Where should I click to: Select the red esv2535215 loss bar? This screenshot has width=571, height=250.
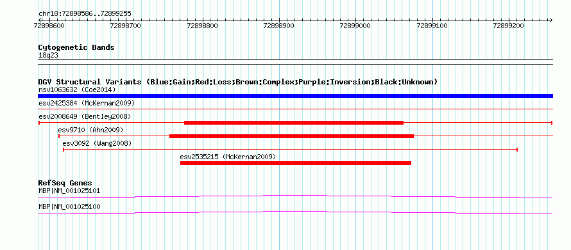click(296, 163)
